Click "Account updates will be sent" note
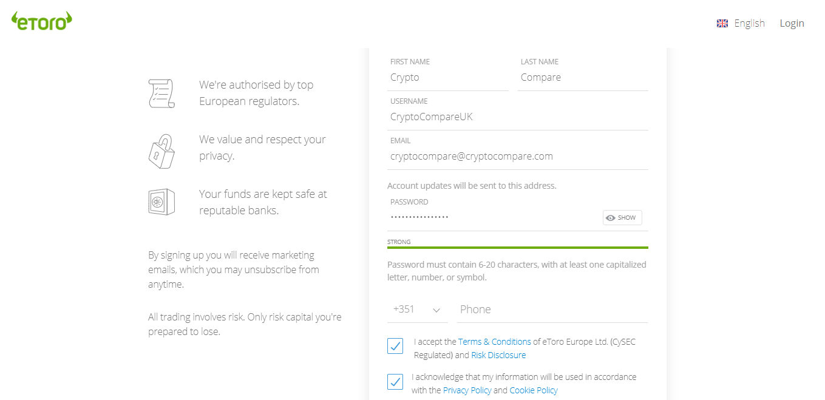The image size is (825, 400). (x=472, y=186)
